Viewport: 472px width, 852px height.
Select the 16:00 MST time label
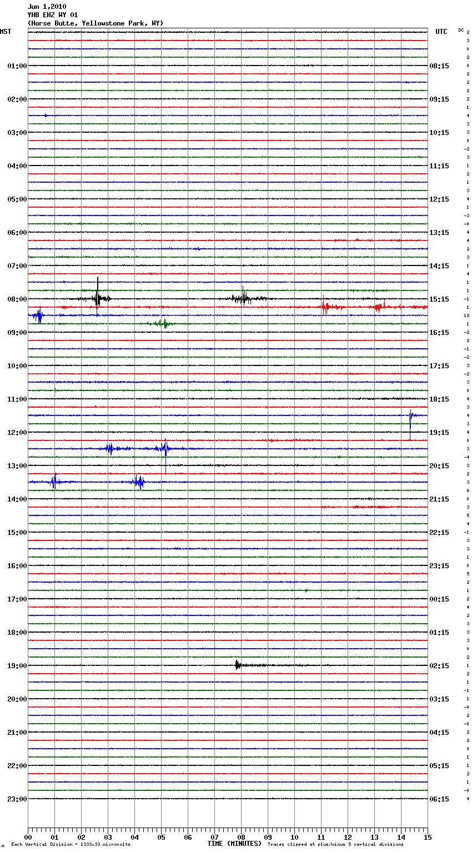tap(17, 566)
